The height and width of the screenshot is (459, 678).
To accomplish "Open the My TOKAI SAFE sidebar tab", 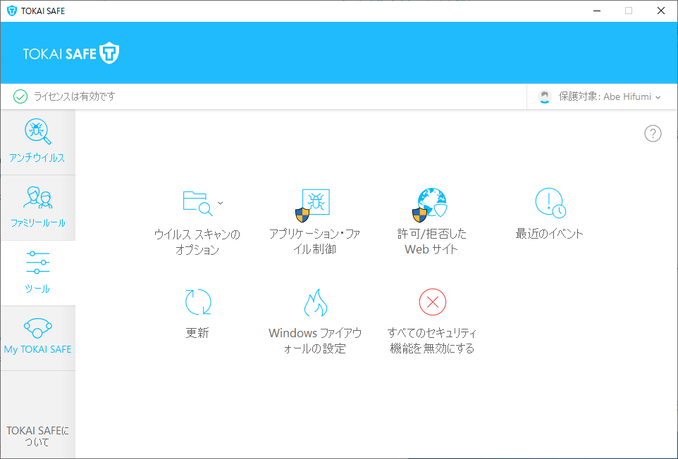I will pos(37,338).
